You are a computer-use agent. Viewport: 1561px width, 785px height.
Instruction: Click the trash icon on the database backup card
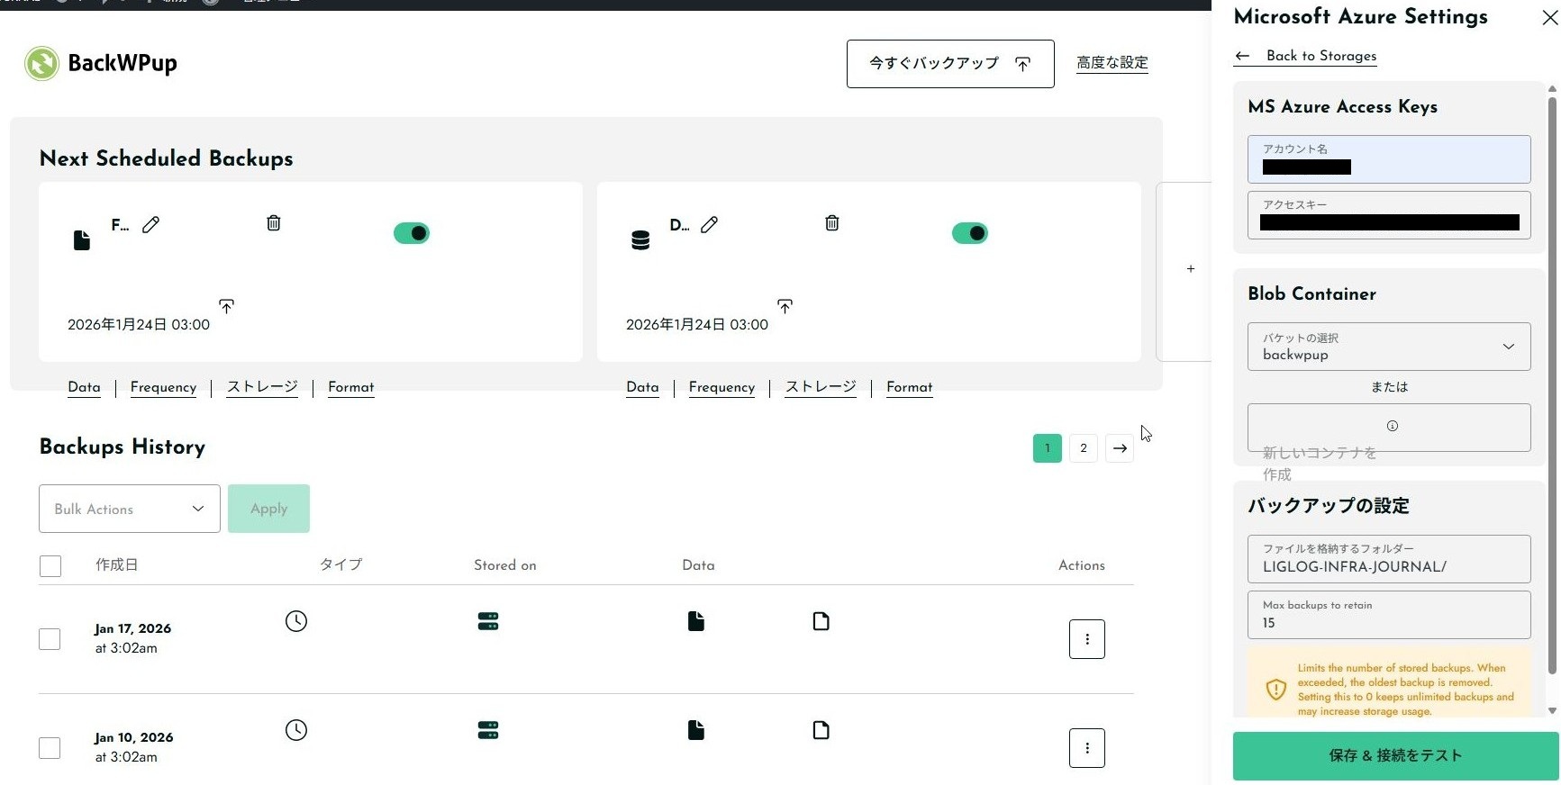tap(832, 222)
